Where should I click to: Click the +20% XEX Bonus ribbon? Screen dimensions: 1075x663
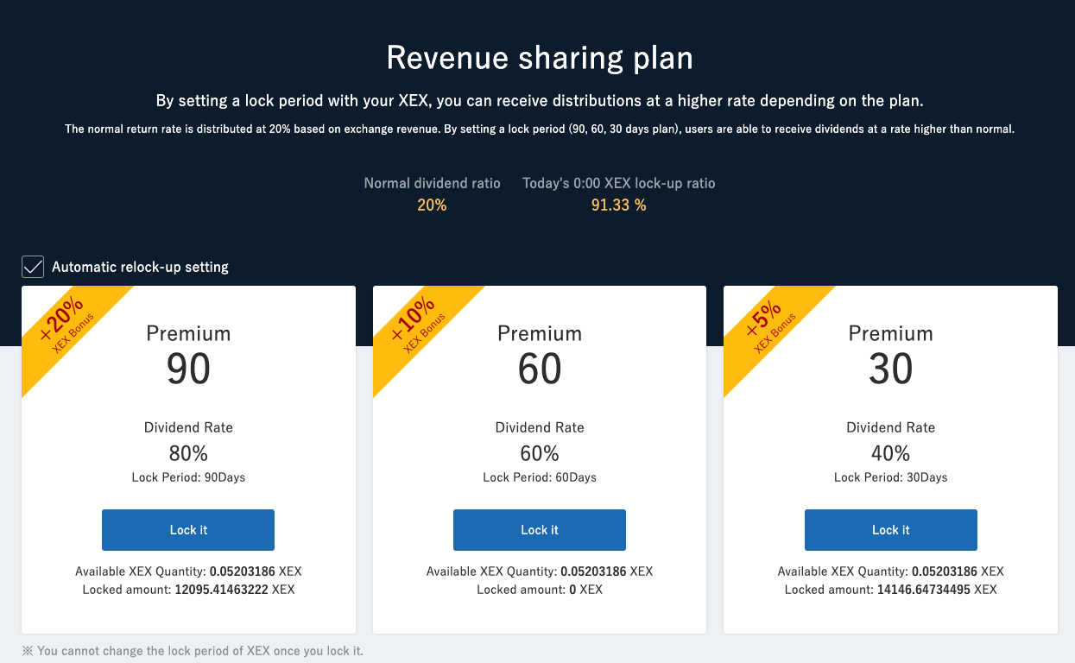tap(66, 325)
